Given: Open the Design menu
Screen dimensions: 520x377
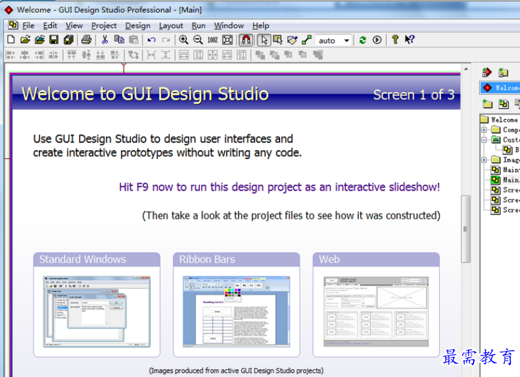Looking at the screenshot, I should [137, 25].
